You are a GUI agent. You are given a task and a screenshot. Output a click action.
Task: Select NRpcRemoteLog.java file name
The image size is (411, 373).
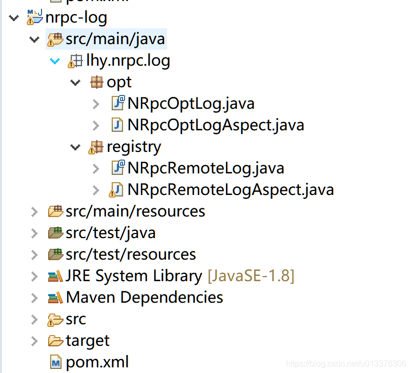tap(206, 168)
